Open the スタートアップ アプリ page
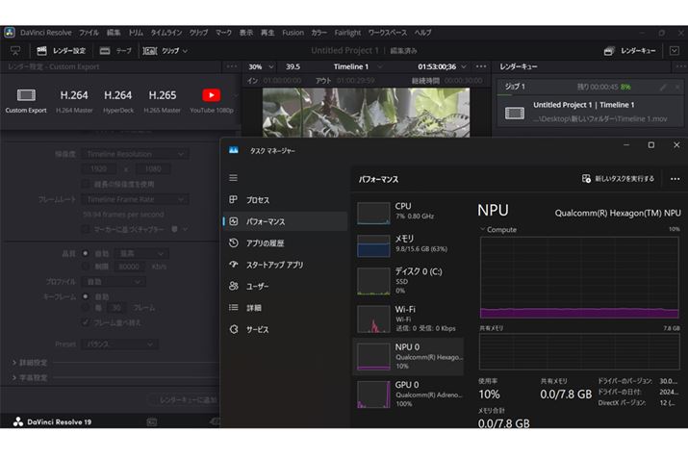688x459 pixels. click(x=274, y=265)
